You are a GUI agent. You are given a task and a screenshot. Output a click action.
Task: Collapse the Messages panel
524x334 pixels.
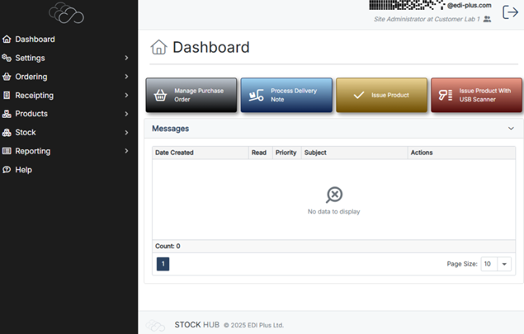tap(511, 129)
